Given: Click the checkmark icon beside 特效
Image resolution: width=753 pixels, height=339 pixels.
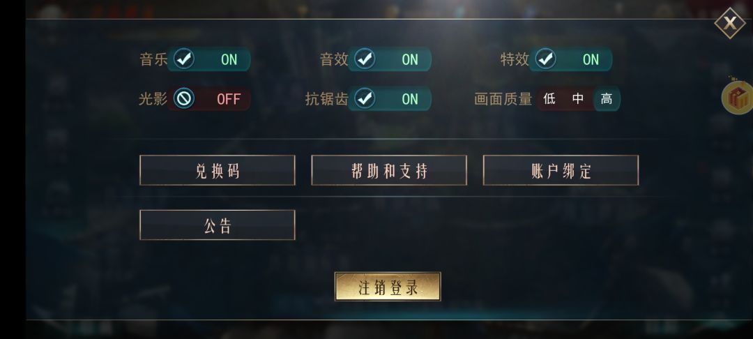Looking at the screenshot, I should point(545,59).
